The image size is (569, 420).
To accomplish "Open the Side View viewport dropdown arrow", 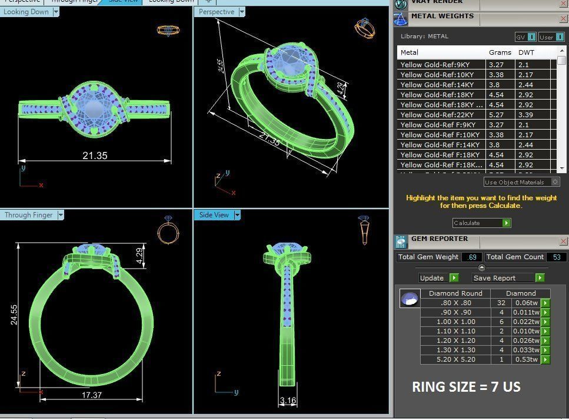I will [237, 215].
